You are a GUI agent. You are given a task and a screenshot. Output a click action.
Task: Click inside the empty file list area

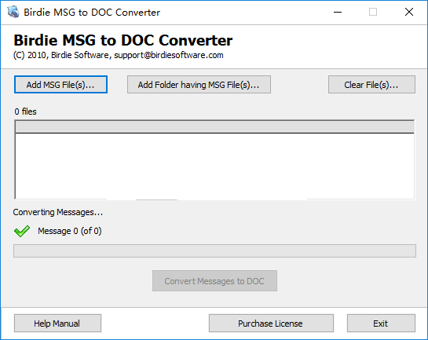[x=214, y=166]
